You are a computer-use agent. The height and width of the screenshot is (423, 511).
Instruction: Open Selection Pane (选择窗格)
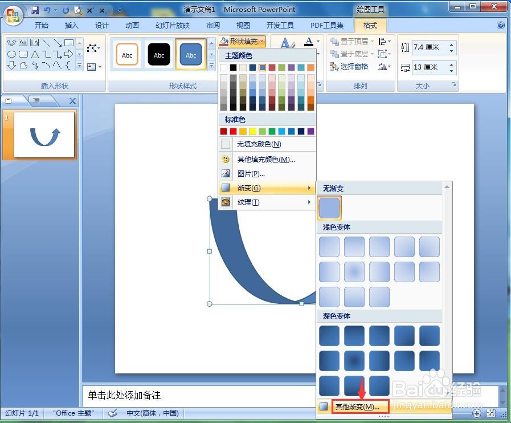point(349,67)
